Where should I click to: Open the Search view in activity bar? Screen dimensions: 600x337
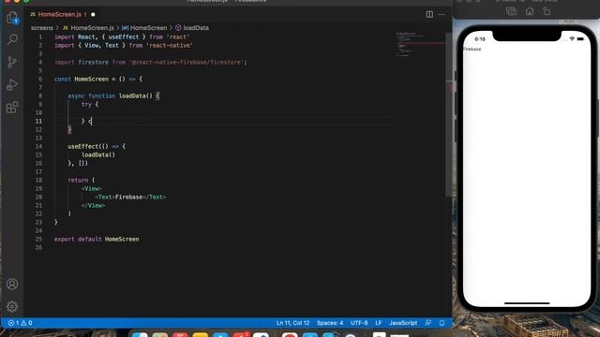[x=12, y=39]
